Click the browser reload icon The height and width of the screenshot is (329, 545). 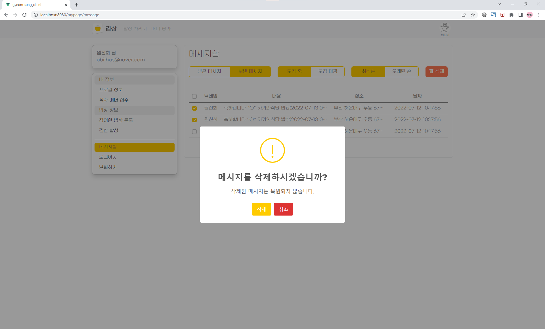coord(24,15)
